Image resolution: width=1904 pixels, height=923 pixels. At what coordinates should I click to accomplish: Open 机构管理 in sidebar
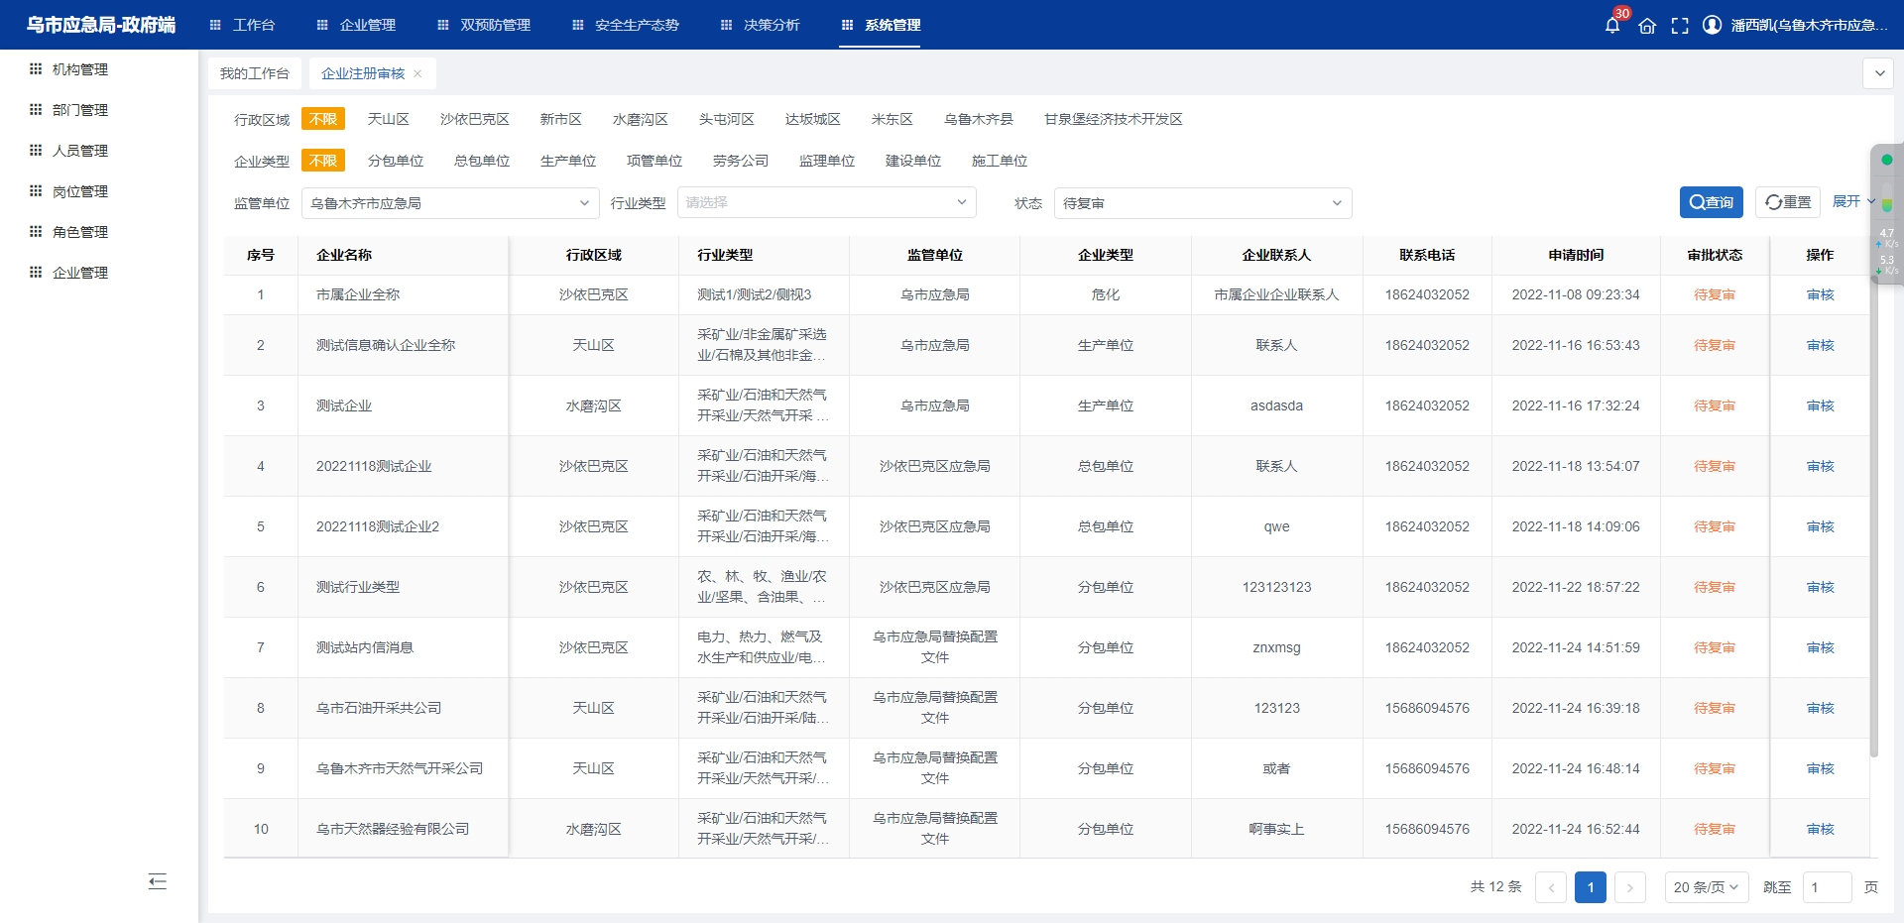point(80,69)
